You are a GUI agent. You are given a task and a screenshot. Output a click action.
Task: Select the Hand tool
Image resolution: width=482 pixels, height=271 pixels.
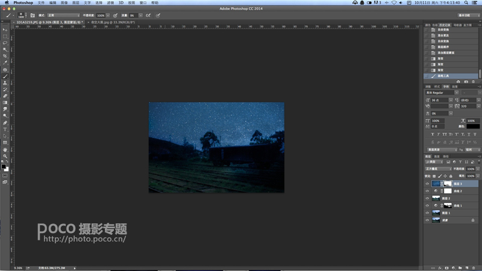(5, 149)
